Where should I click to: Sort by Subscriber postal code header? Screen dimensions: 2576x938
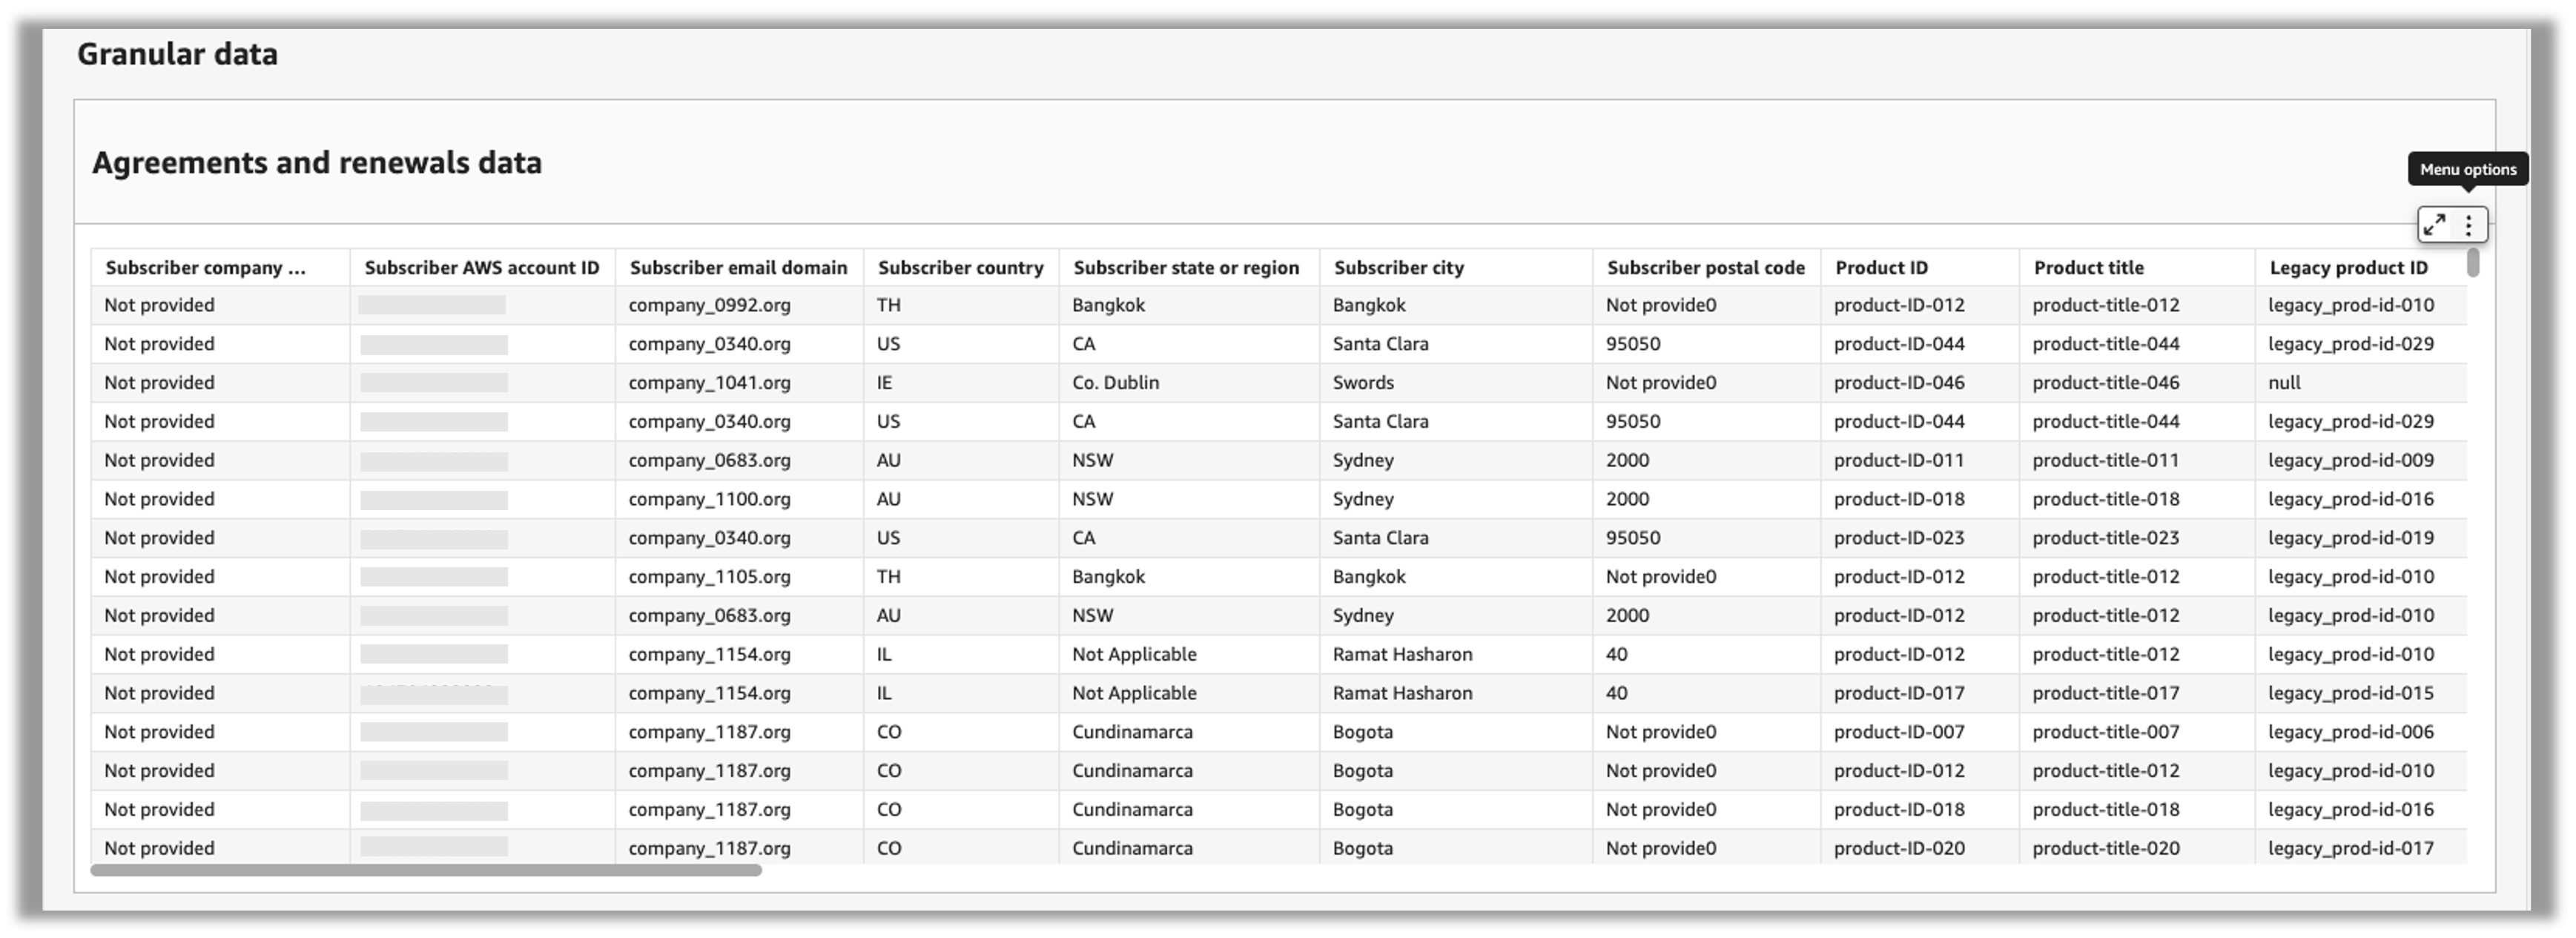[1706, 267]
